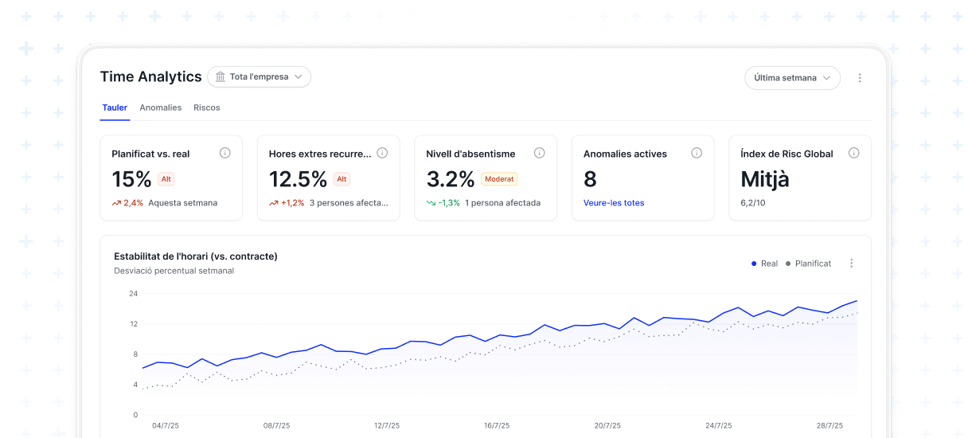Click the Estabilitat de l'horari chart title
968x438 pixels.
[196, 256]
